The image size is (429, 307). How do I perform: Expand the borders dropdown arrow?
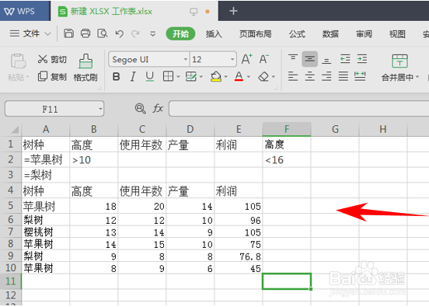178,77
